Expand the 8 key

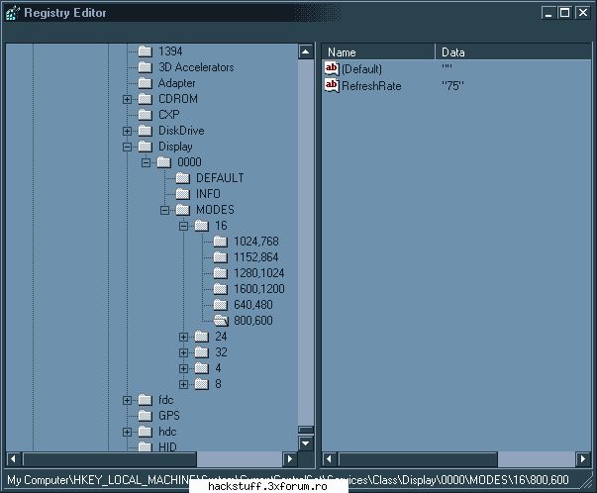pos(183,384)
